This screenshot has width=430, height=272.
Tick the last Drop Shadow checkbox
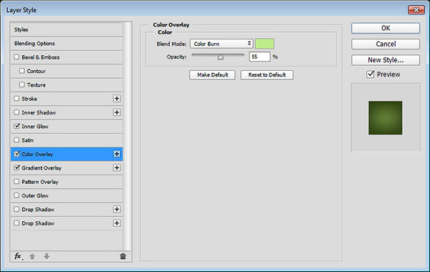tap(16, 223)
